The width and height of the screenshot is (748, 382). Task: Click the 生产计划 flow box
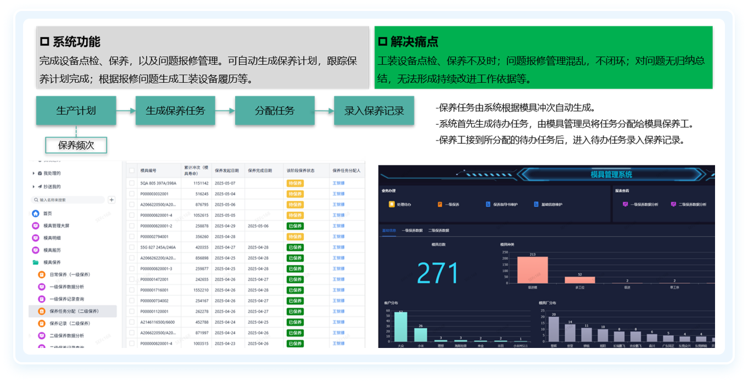click(76, 110)
